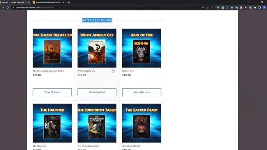
Task: Click 'The Haunted' title text
Action: pos(40,146)
